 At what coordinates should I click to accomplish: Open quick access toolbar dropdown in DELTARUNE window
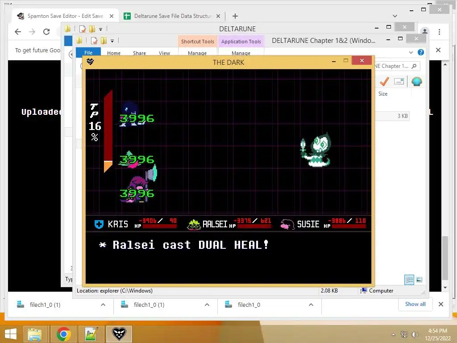point(100,29)
